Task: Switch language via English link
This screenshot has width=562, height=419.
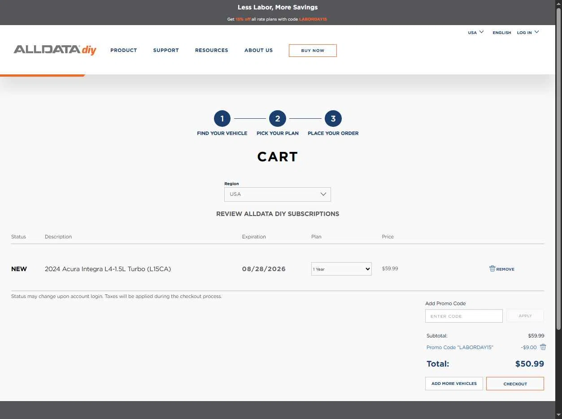Action: [502, 33]
